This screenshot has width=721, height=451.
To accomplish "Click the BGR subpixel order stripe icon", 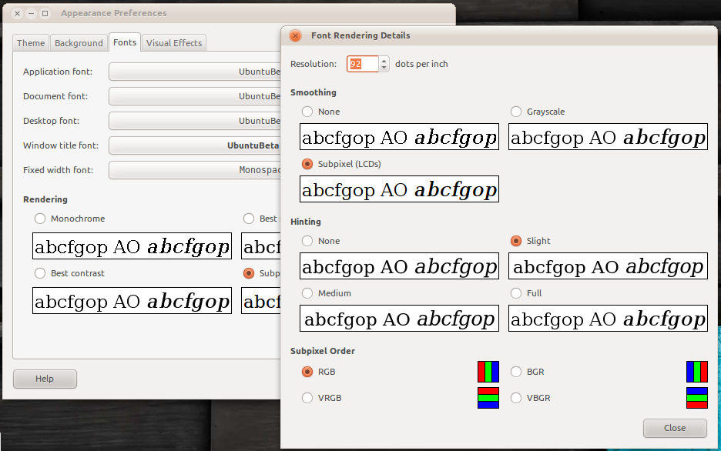I will [x=696, y=372].
